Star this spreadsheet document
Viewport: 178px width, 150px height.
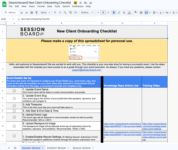pyautogui.click(x=80, y=3)
